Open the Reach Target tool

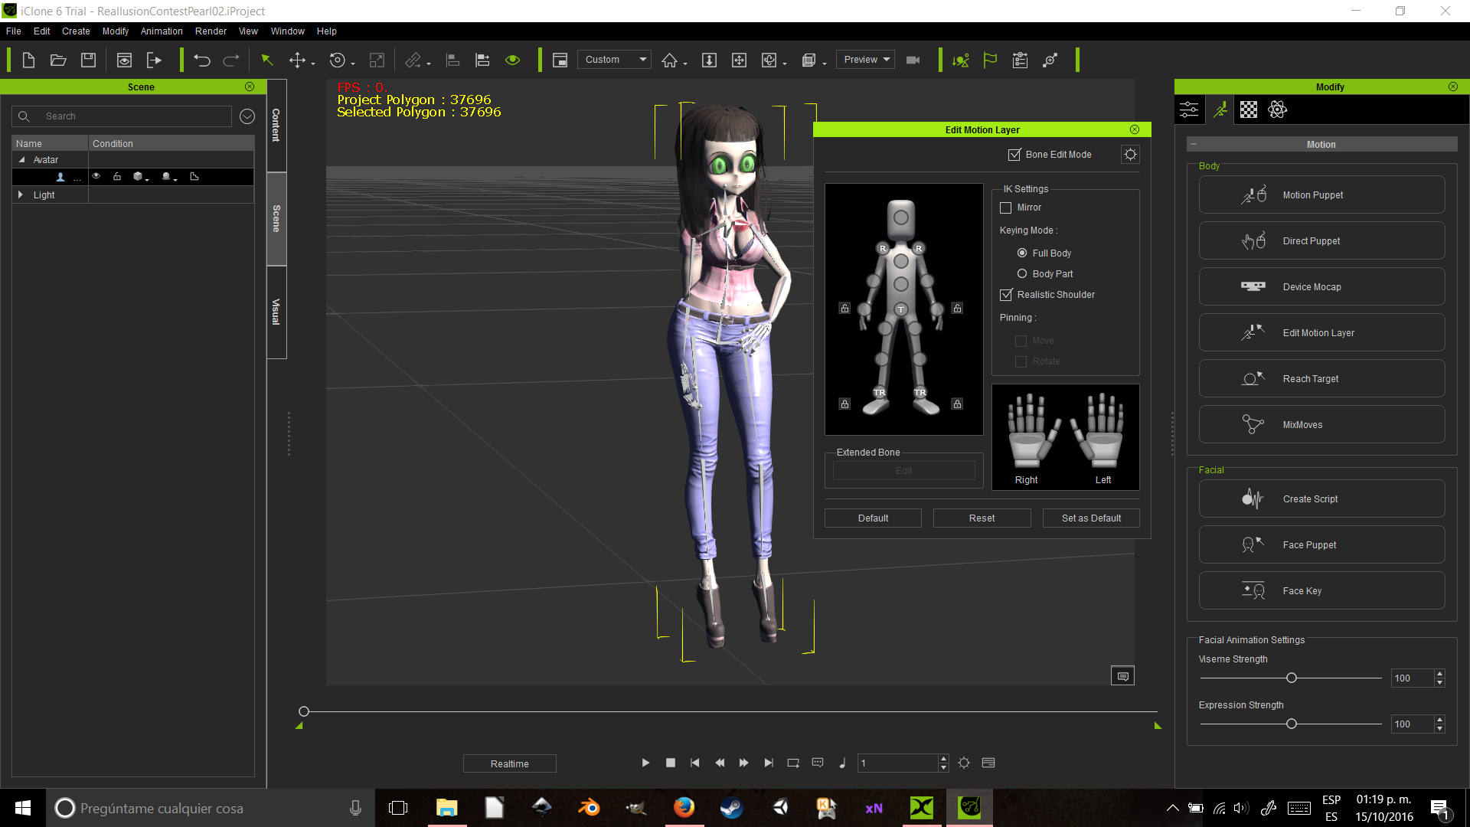(1321, 379)
